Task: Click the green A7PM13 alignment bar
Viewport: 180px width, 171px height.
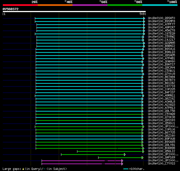Action: pos(89,108)
